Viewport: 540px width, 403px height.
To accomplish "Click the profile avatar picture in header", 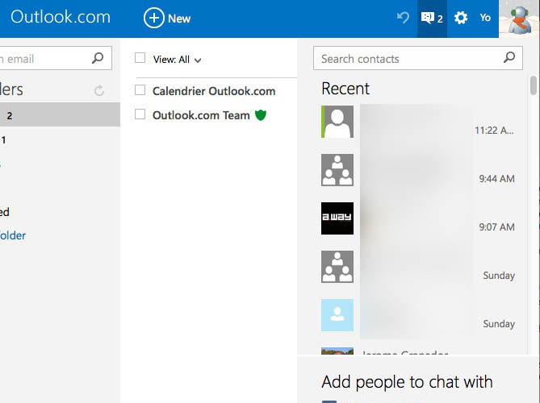I will click(x=519, y=18).
